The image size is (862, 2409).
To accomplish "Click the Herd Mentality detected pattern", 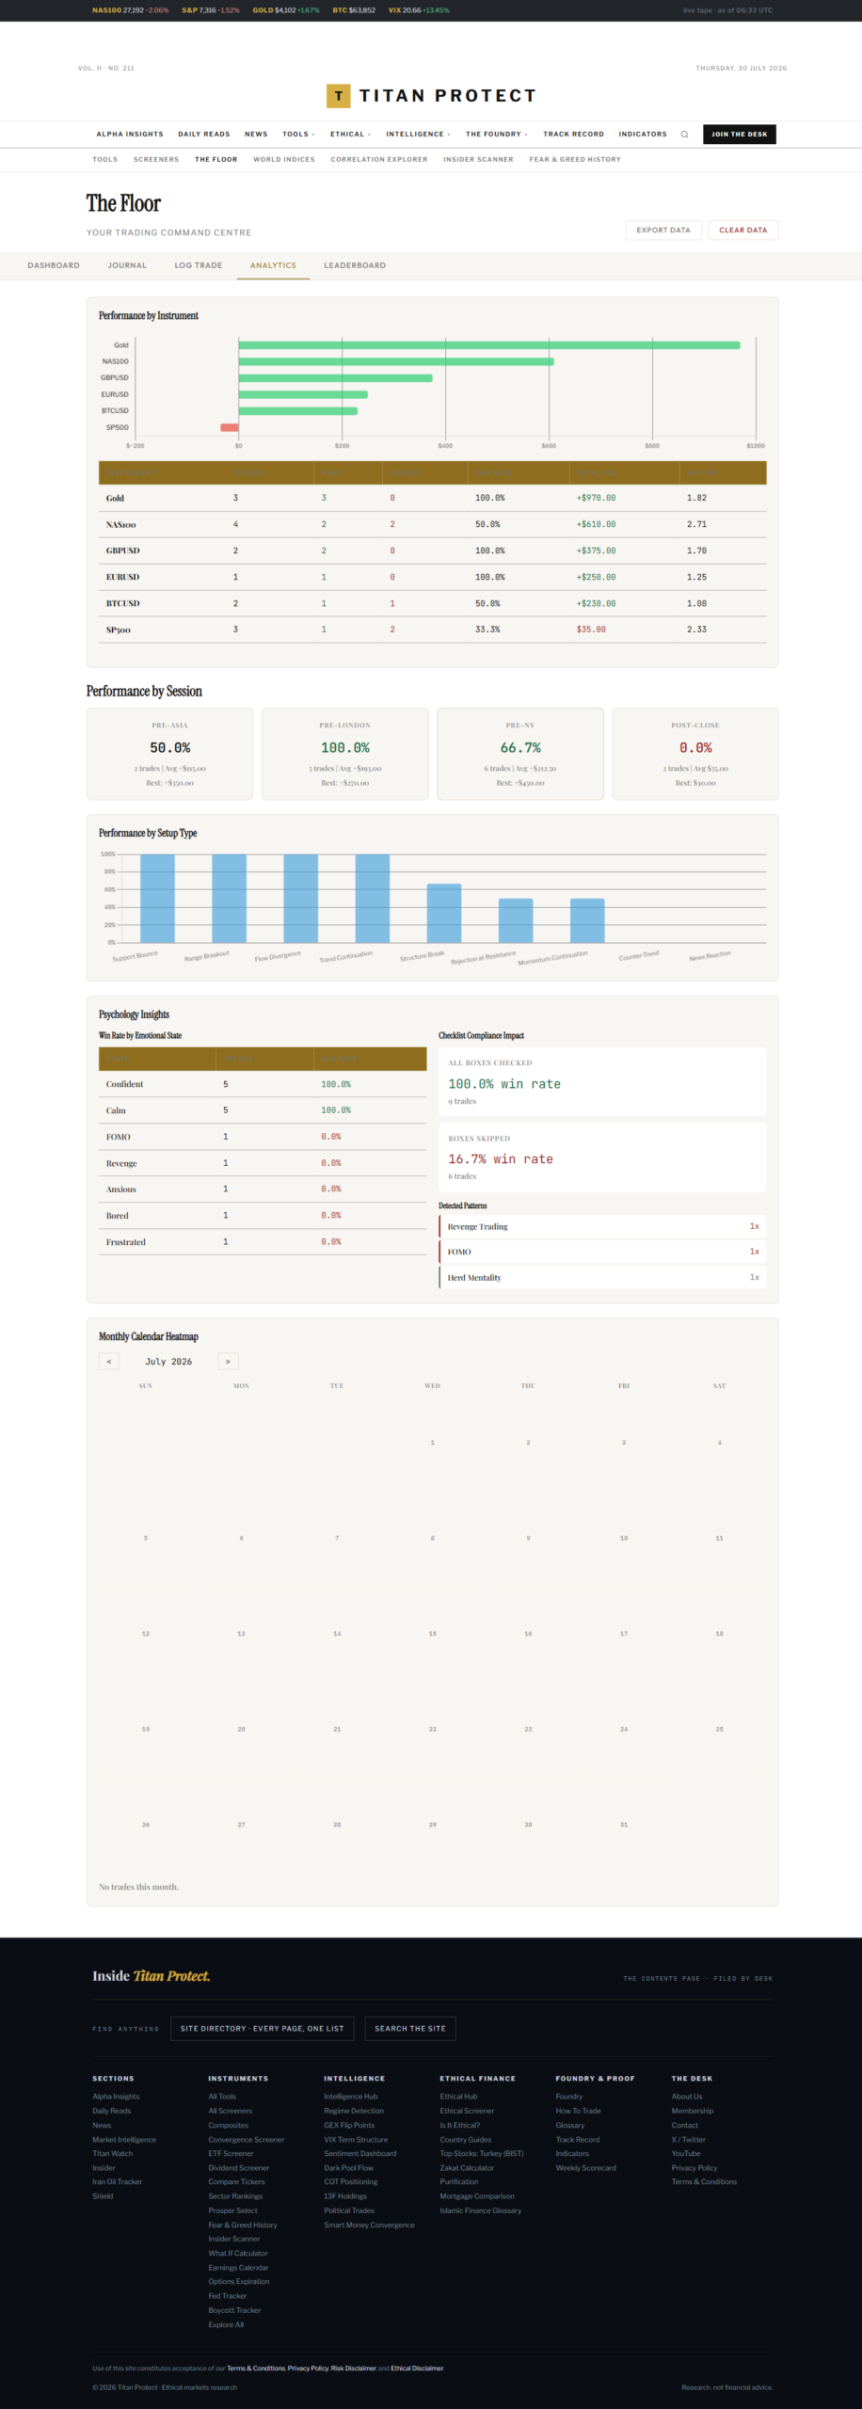I will tap(602, 1278).
